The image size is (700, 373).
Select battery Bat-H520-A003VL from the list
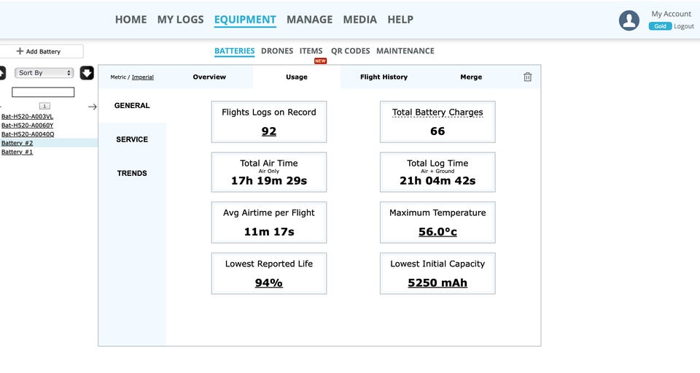(x=27, y=116)
